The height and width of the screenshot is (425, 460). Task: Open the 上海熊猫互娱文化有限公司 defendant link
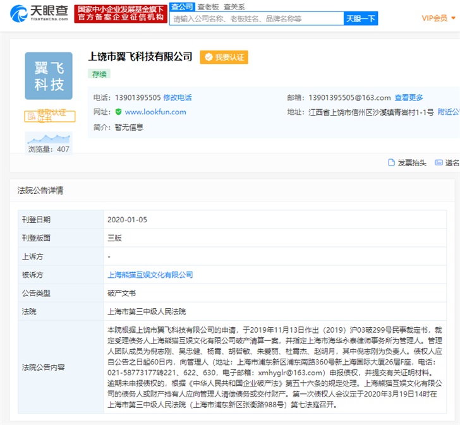pyautogui.click(x=150, y=275)
